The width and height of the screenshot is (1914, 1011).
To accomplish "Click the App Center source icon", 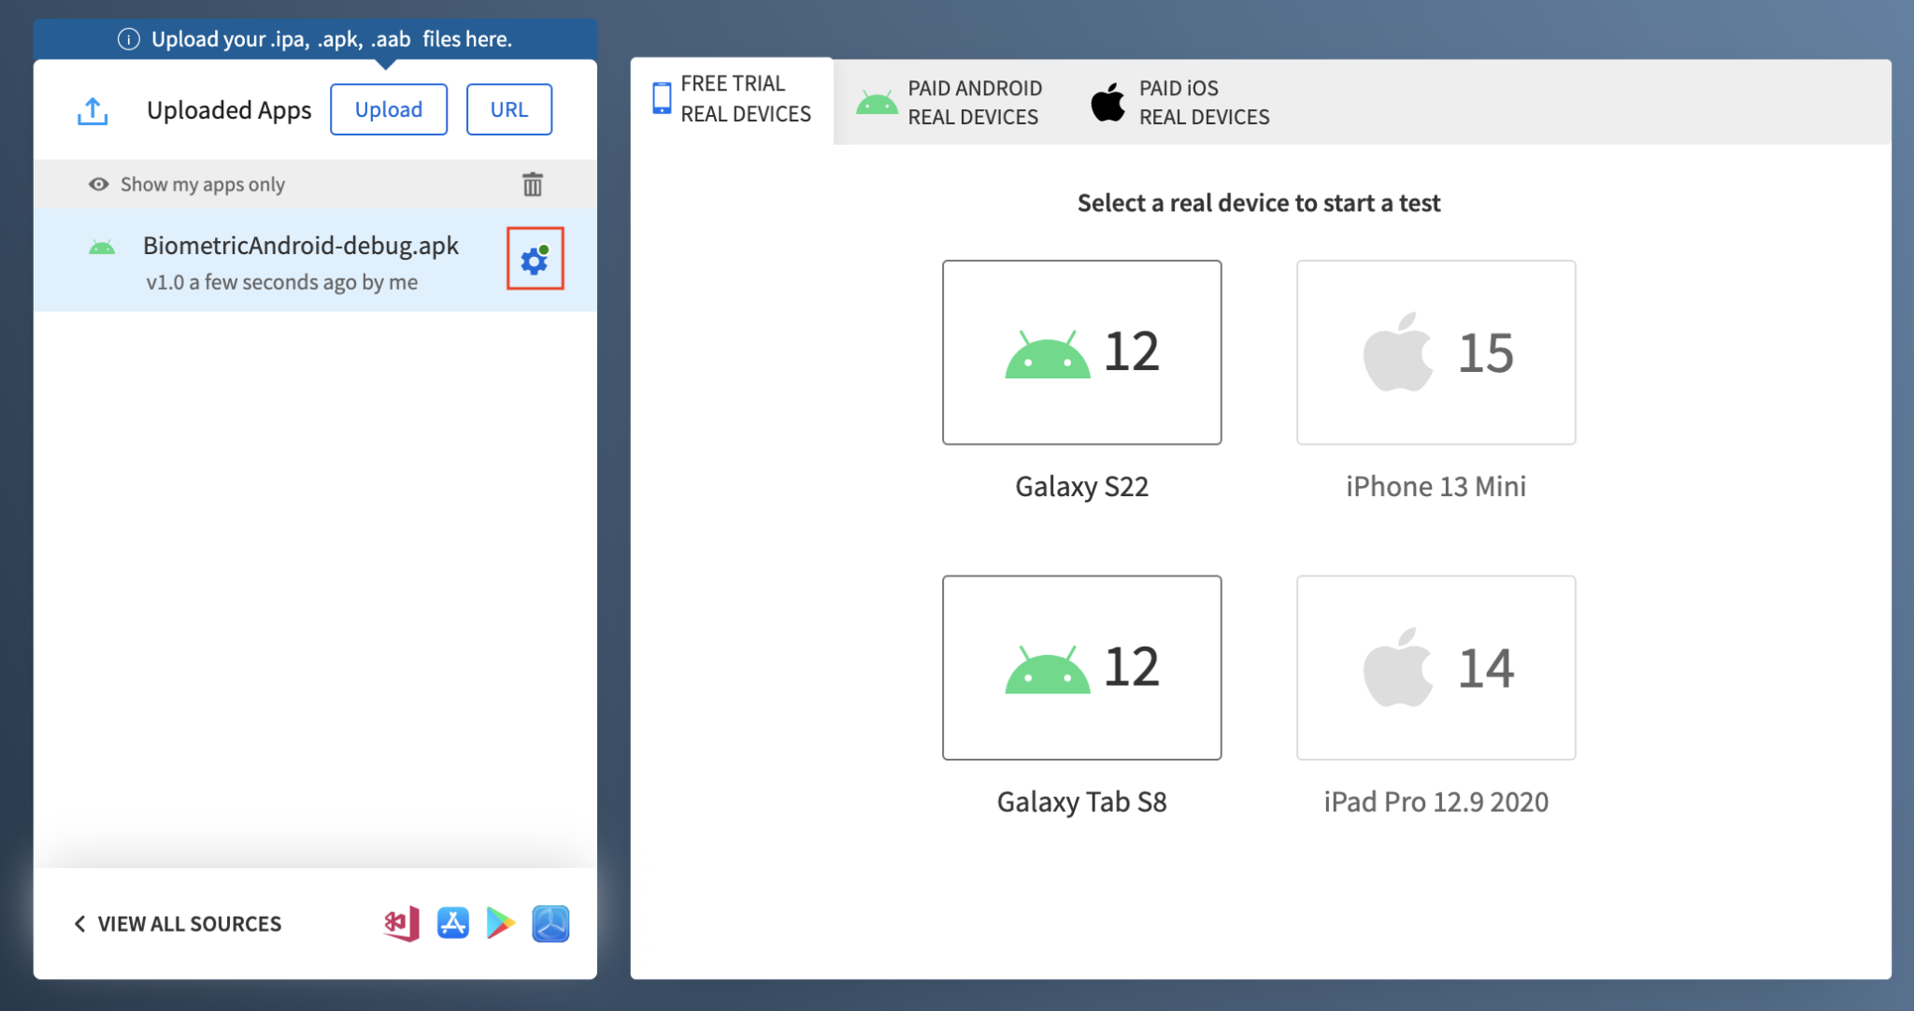I will (x=402, y=923).
